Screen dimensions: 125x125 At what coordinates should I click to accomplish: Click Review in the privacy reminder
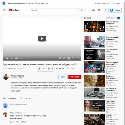(117, 3)
